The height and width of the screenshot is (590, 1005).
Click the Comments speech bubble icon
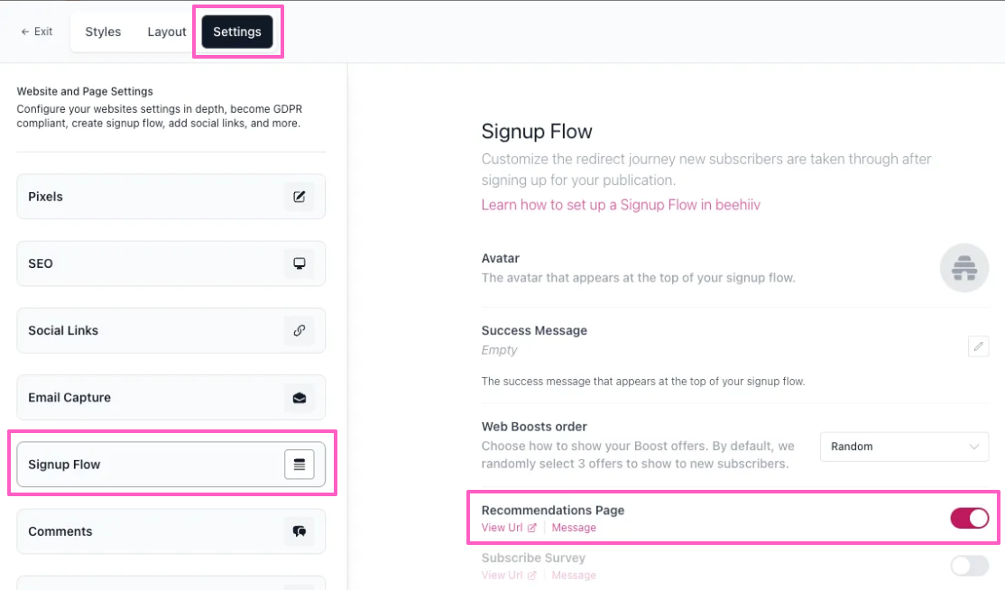click(300, 531)
